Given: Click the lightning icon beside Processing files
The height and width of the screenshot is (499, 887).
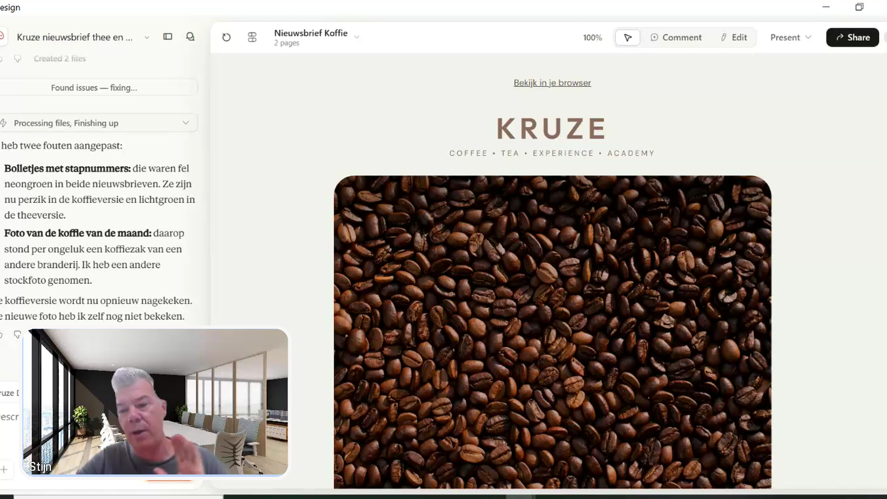Looking at the screenshot, I should tap(3, 123).
